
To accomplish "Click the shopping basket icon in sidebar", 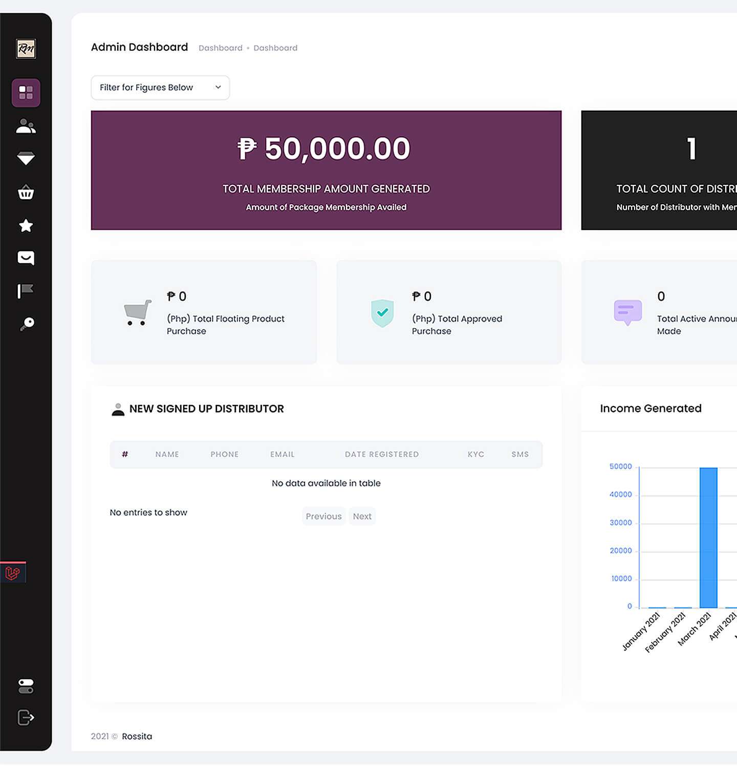I will (26, 193).
